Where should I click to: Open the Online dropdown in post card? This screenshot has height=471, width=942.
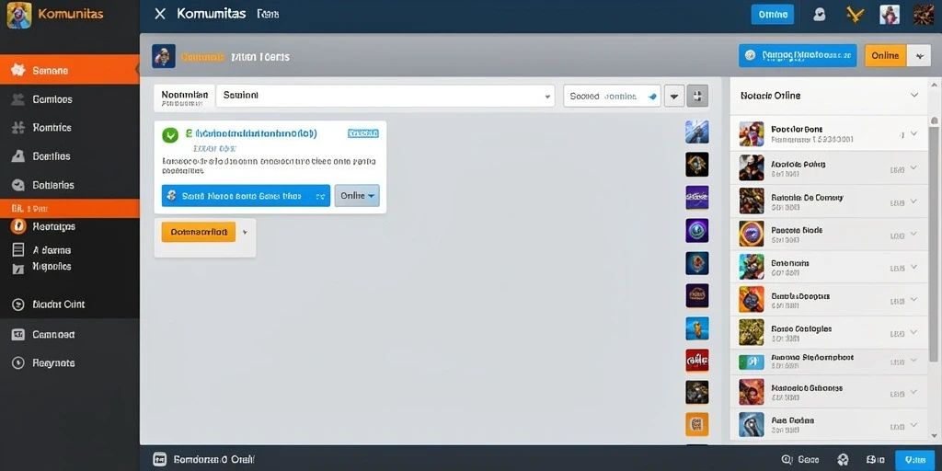[357, 195]
